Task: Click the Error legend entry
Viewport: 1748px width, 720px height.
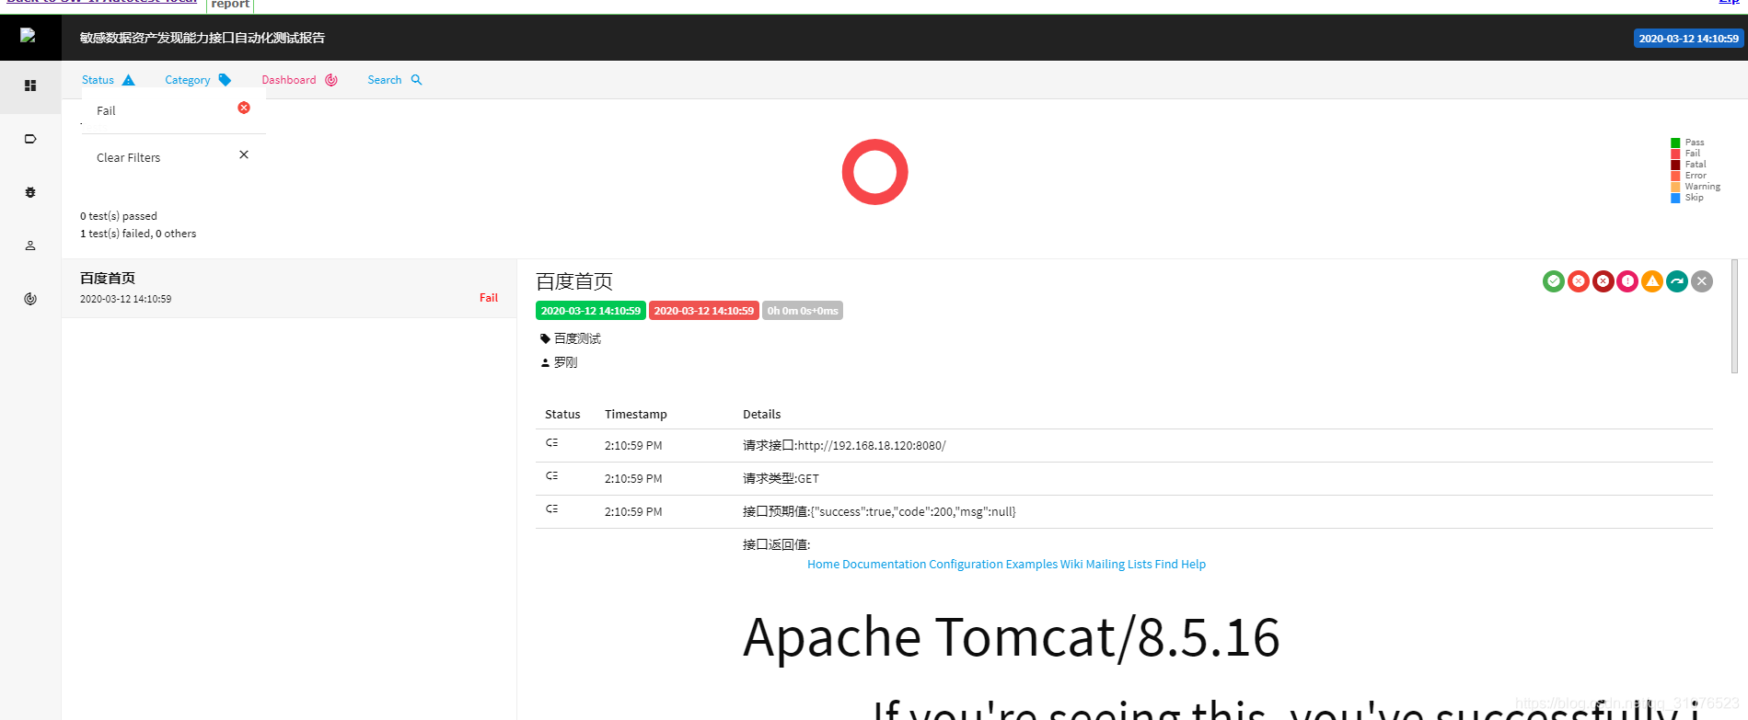Action: (1689, 176)
